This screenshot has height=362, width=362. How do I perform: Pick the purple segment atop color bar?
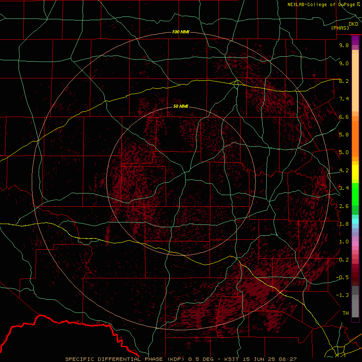click(x=355, y=40)
